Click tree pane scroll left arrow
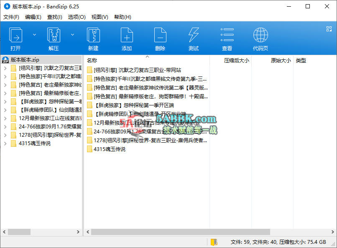Screen dimensions: 337x248 (x=4, y=232)
